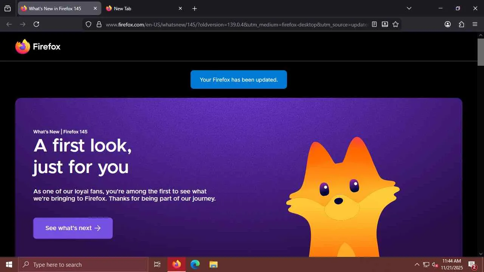Open the tracking protection shield icon
The width and height of the screenshot is (484, 272).
pyautogui.click(x=88, y=24)
